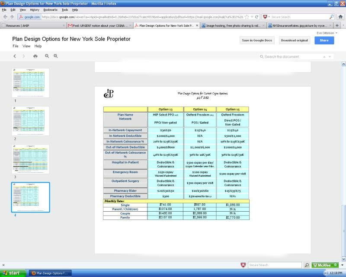Open a new tab with plus button
346x277 pixels.
[x=337, y=26]
